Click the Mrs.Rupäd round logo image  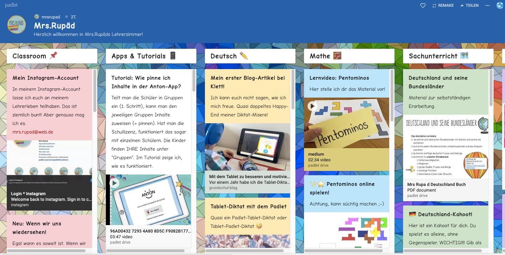point(16,24)
